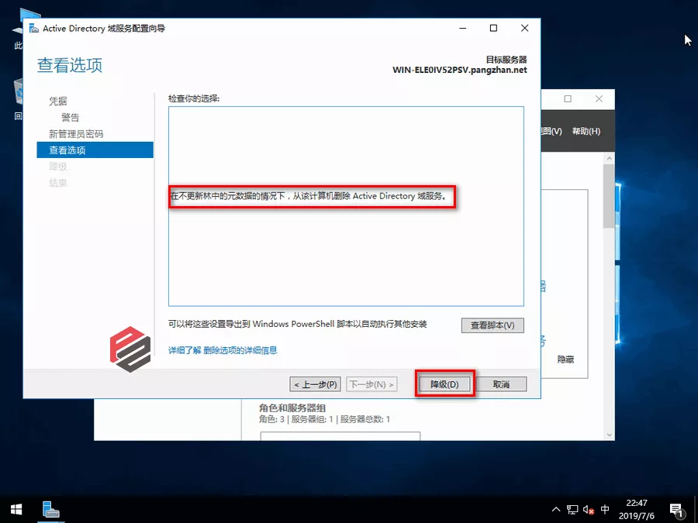
Task: Open 视图(V) menu in Server Manager
Action: (x=551, y=131)
